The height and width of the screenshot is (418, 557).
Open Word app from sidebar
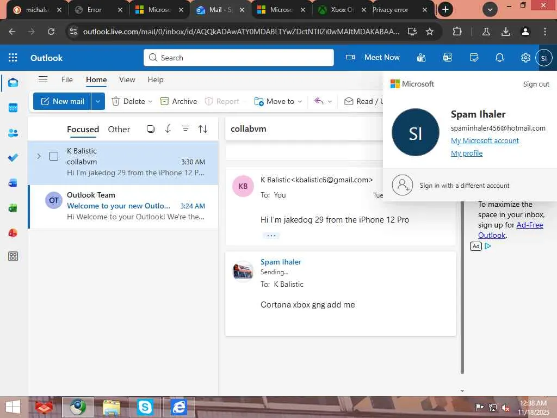point(13,183)
